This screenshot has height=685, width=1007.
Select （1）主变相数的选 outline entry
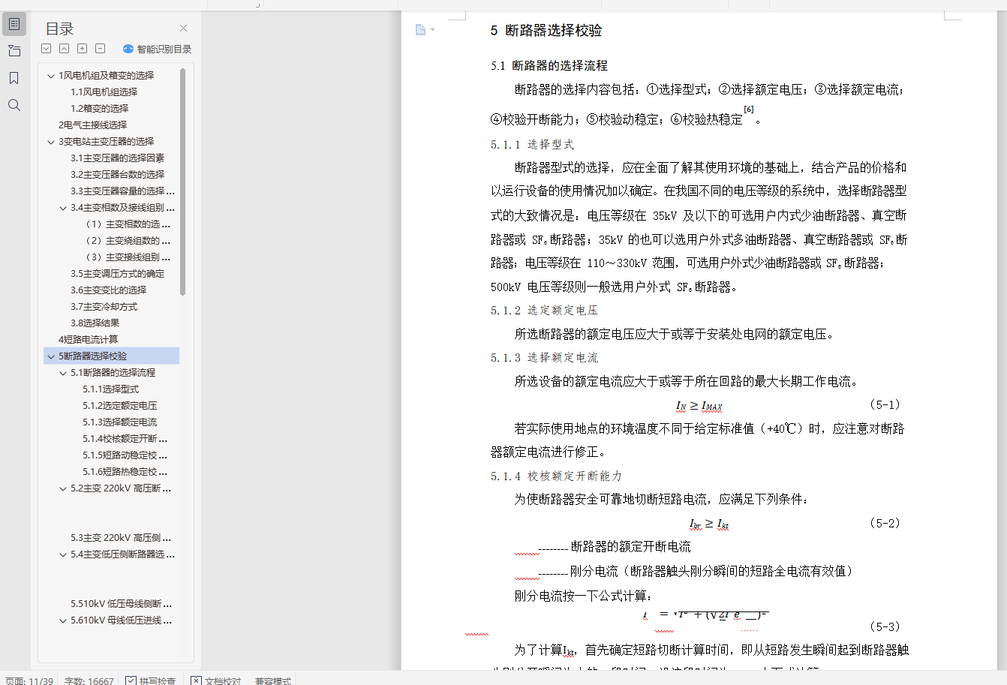click(127, 224)
